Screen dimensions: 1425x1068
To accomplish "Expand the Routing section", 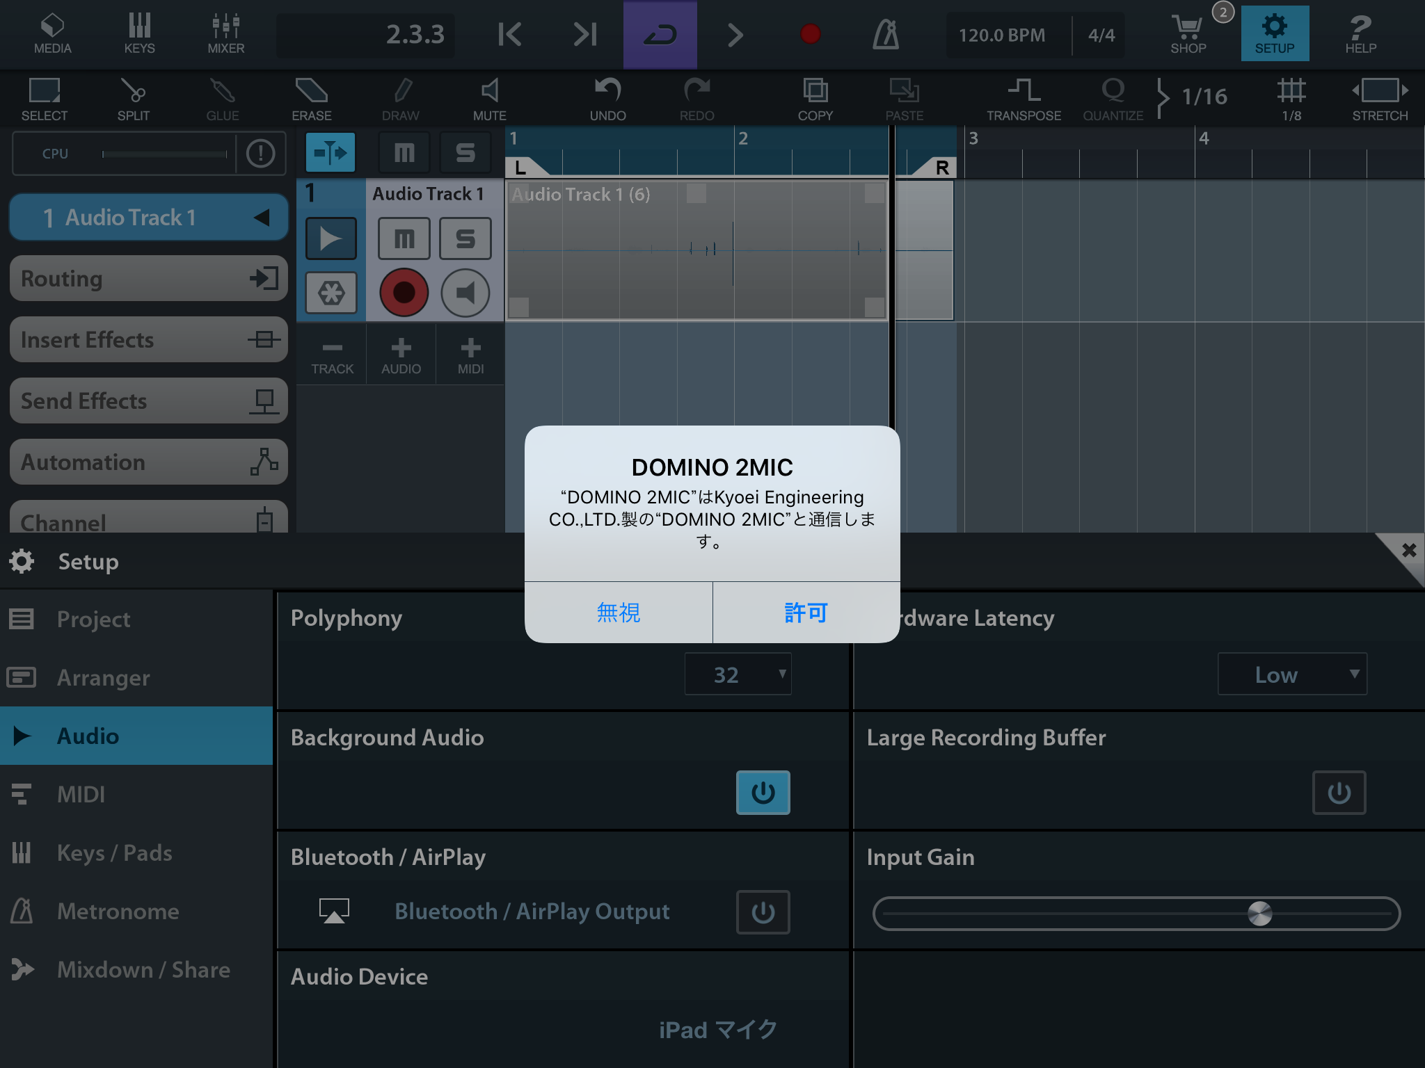I will 148,279.
